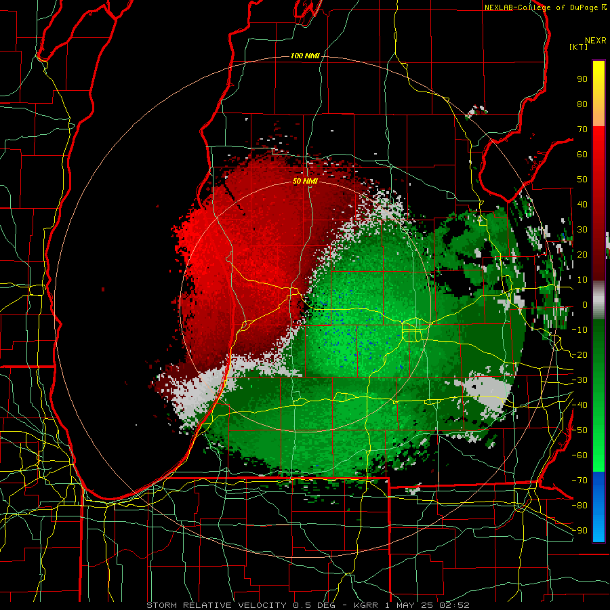This screenshot has height=610, width=610.
Task: Click the [KT] units label above the scale
Action: [578, 47]
